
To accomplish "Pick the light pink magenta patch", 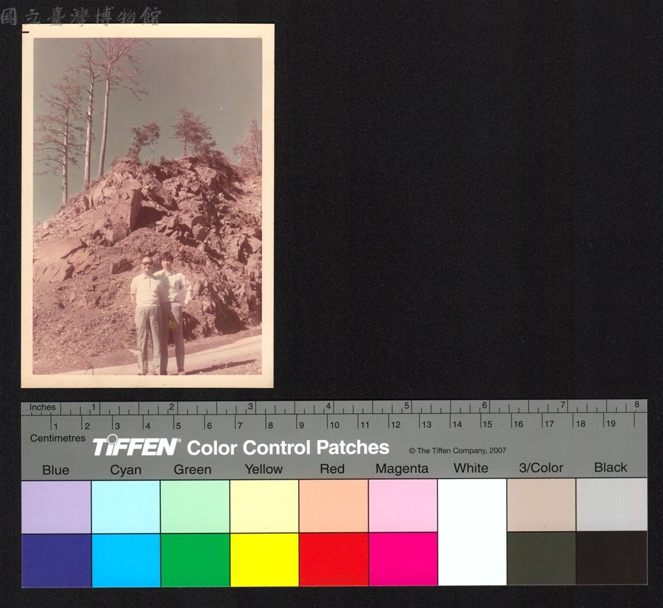I will (403, 506).
